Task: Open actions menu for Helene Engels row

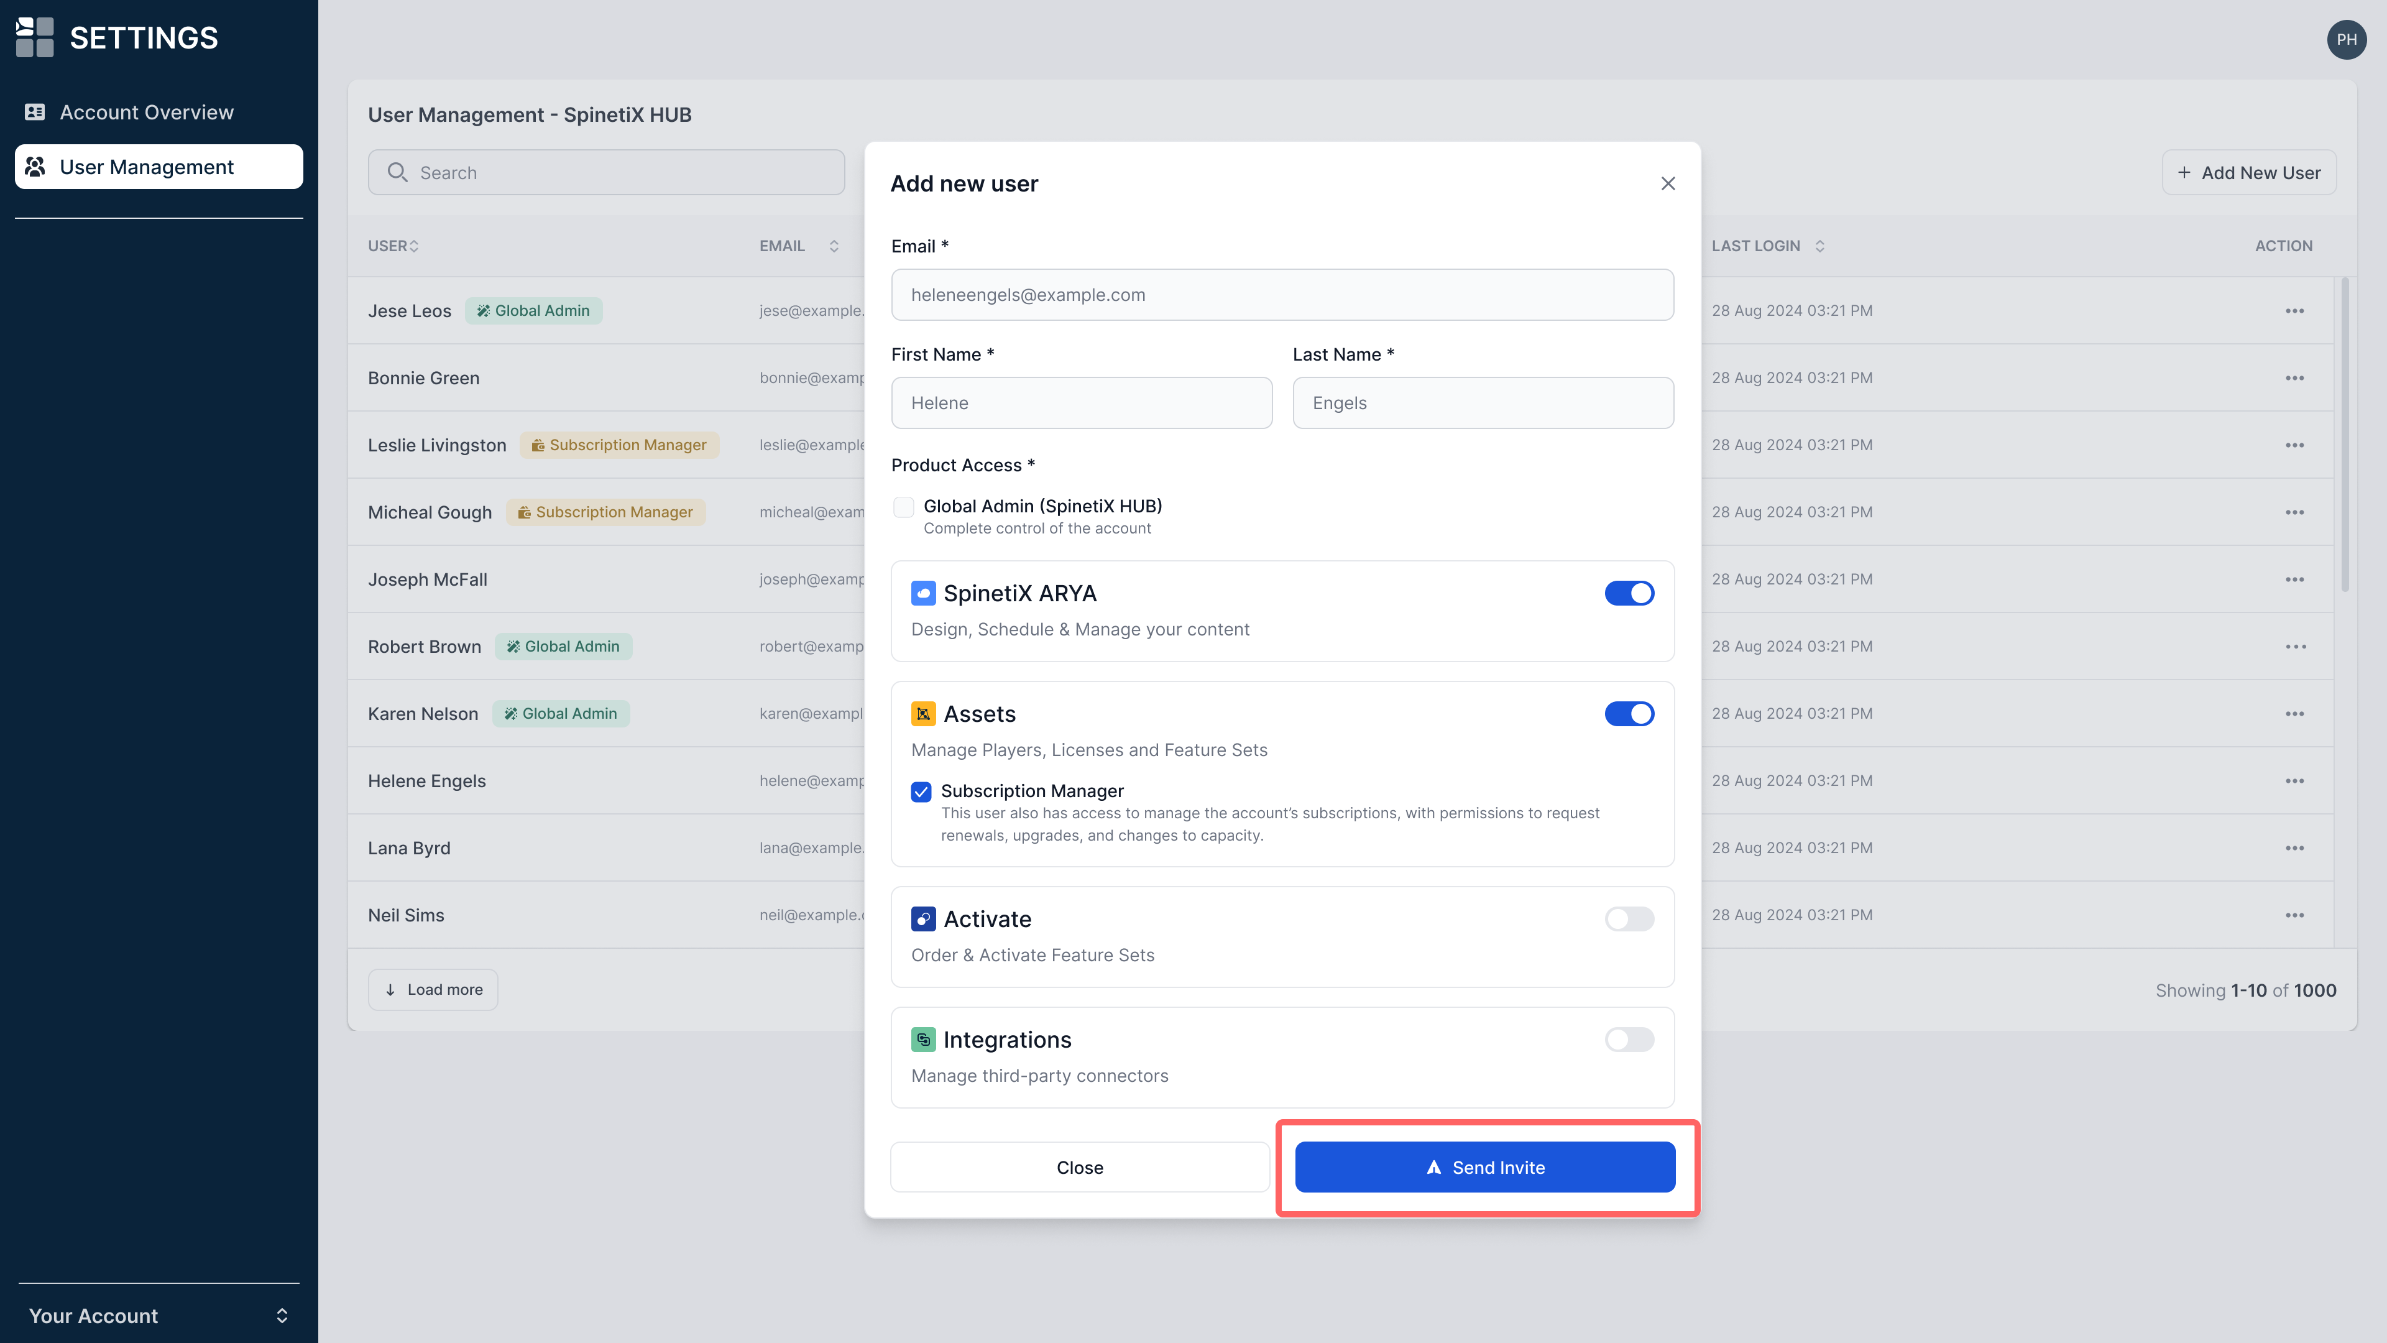Action: point(2294,782)
